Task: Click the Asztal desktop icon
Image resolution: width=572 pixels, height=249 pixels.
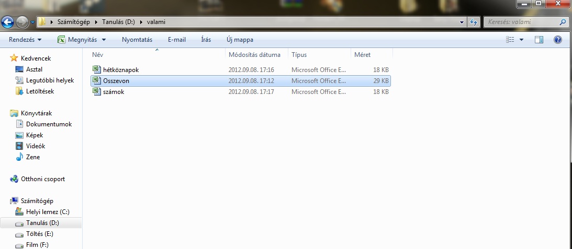Action: coord(19,69)
